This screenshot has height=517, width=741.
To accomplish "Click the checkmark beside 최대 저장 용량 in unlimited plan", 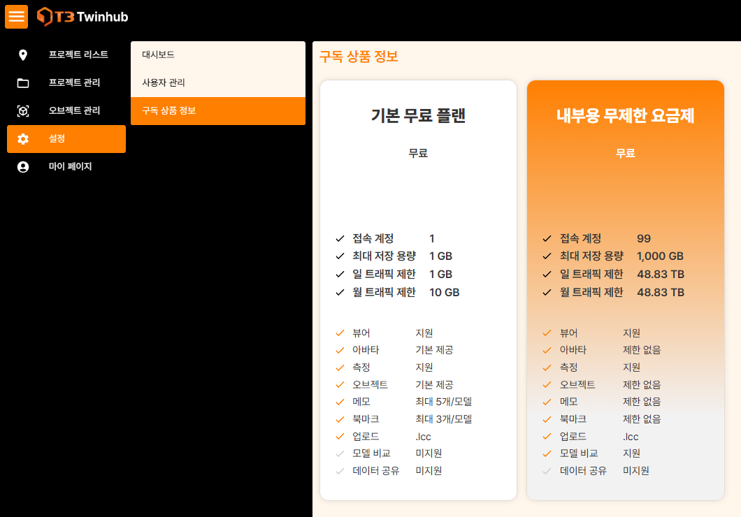I will (x=547, y=256).
